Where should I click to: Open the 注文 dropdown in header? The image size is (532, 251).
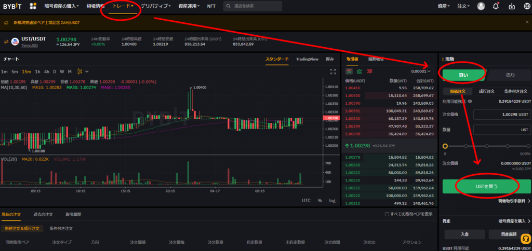[x=463, y=6]
